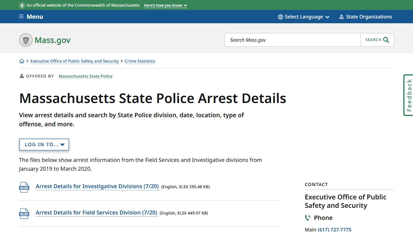Viewport: 413px width, 232px height.
Task: Open the Crime Statistics breadcrumb link
Action: [x=140, y=61]
